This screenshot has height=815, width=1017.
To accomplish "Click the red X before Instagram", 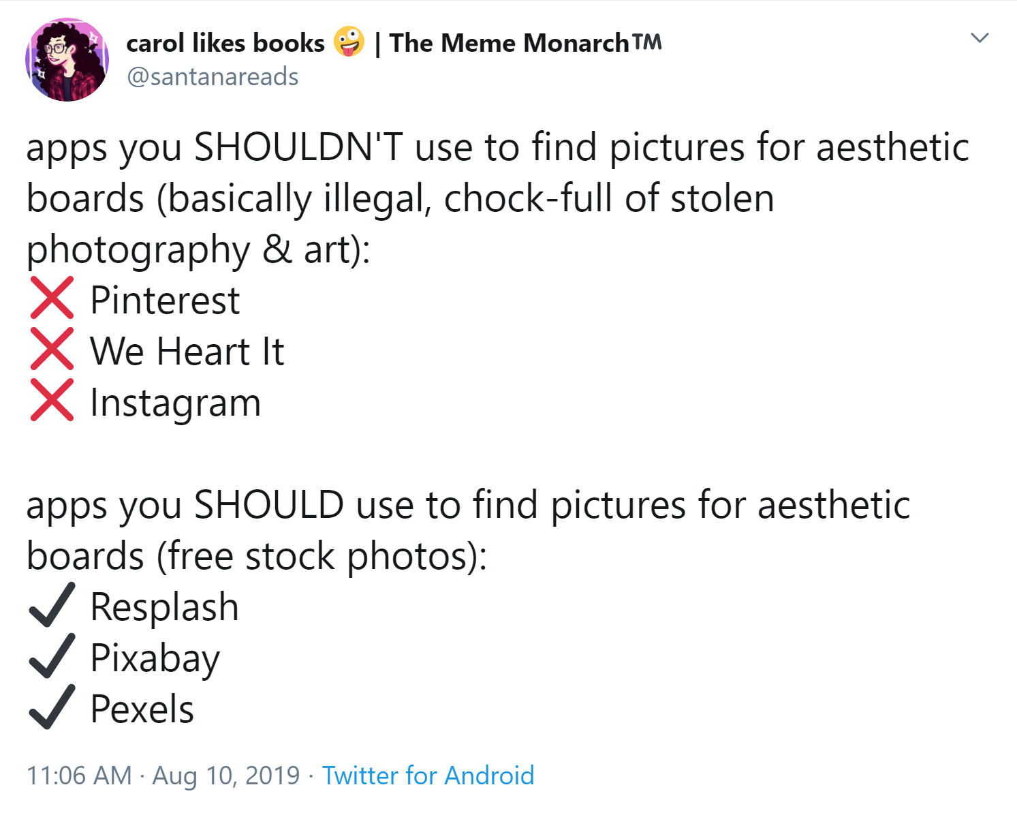I will point(52,401).
